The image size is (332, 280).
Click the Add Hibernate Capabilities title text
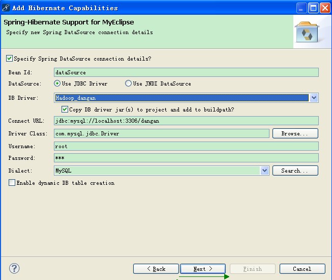point(65,8)
